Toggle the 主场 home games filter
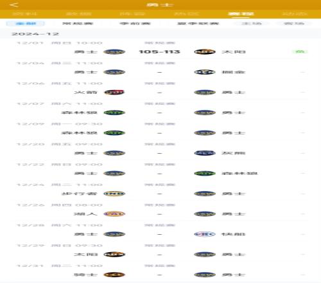Viewport: 321px width, 283px height. point(252,23)
